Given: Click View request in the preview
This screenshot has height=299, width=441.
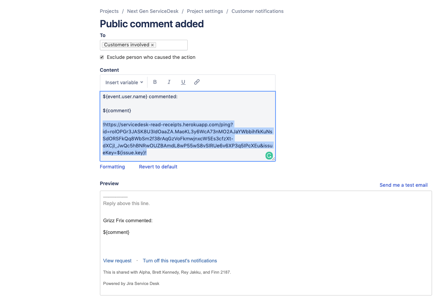Looking at the screenshot, I should tap(117, 261).
